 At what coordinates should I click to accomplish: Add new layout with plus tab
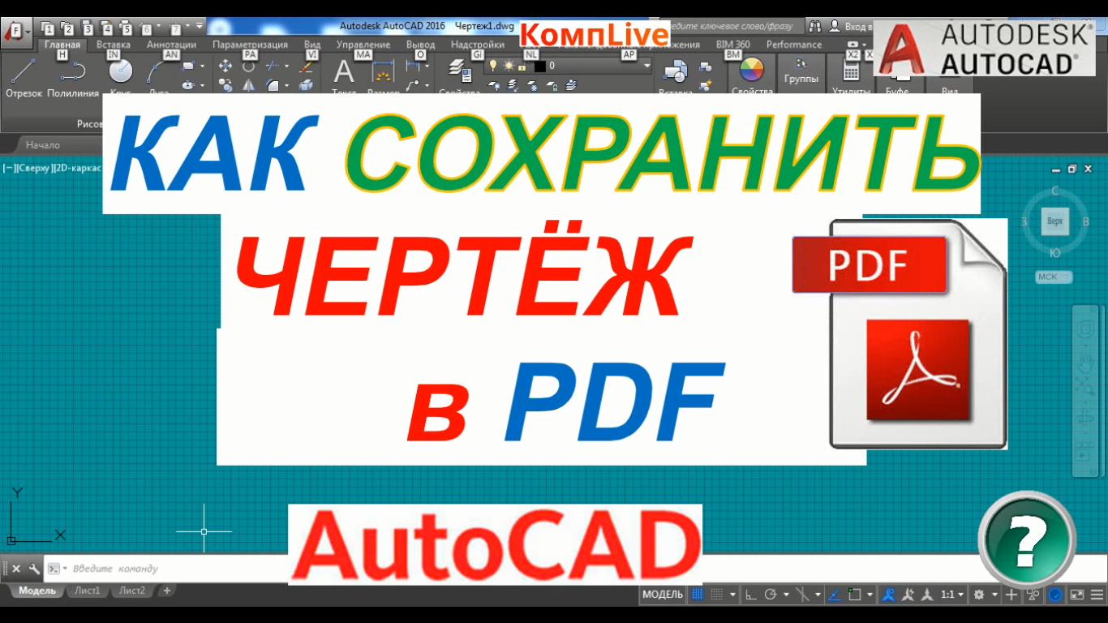click(x=167, y=591)
